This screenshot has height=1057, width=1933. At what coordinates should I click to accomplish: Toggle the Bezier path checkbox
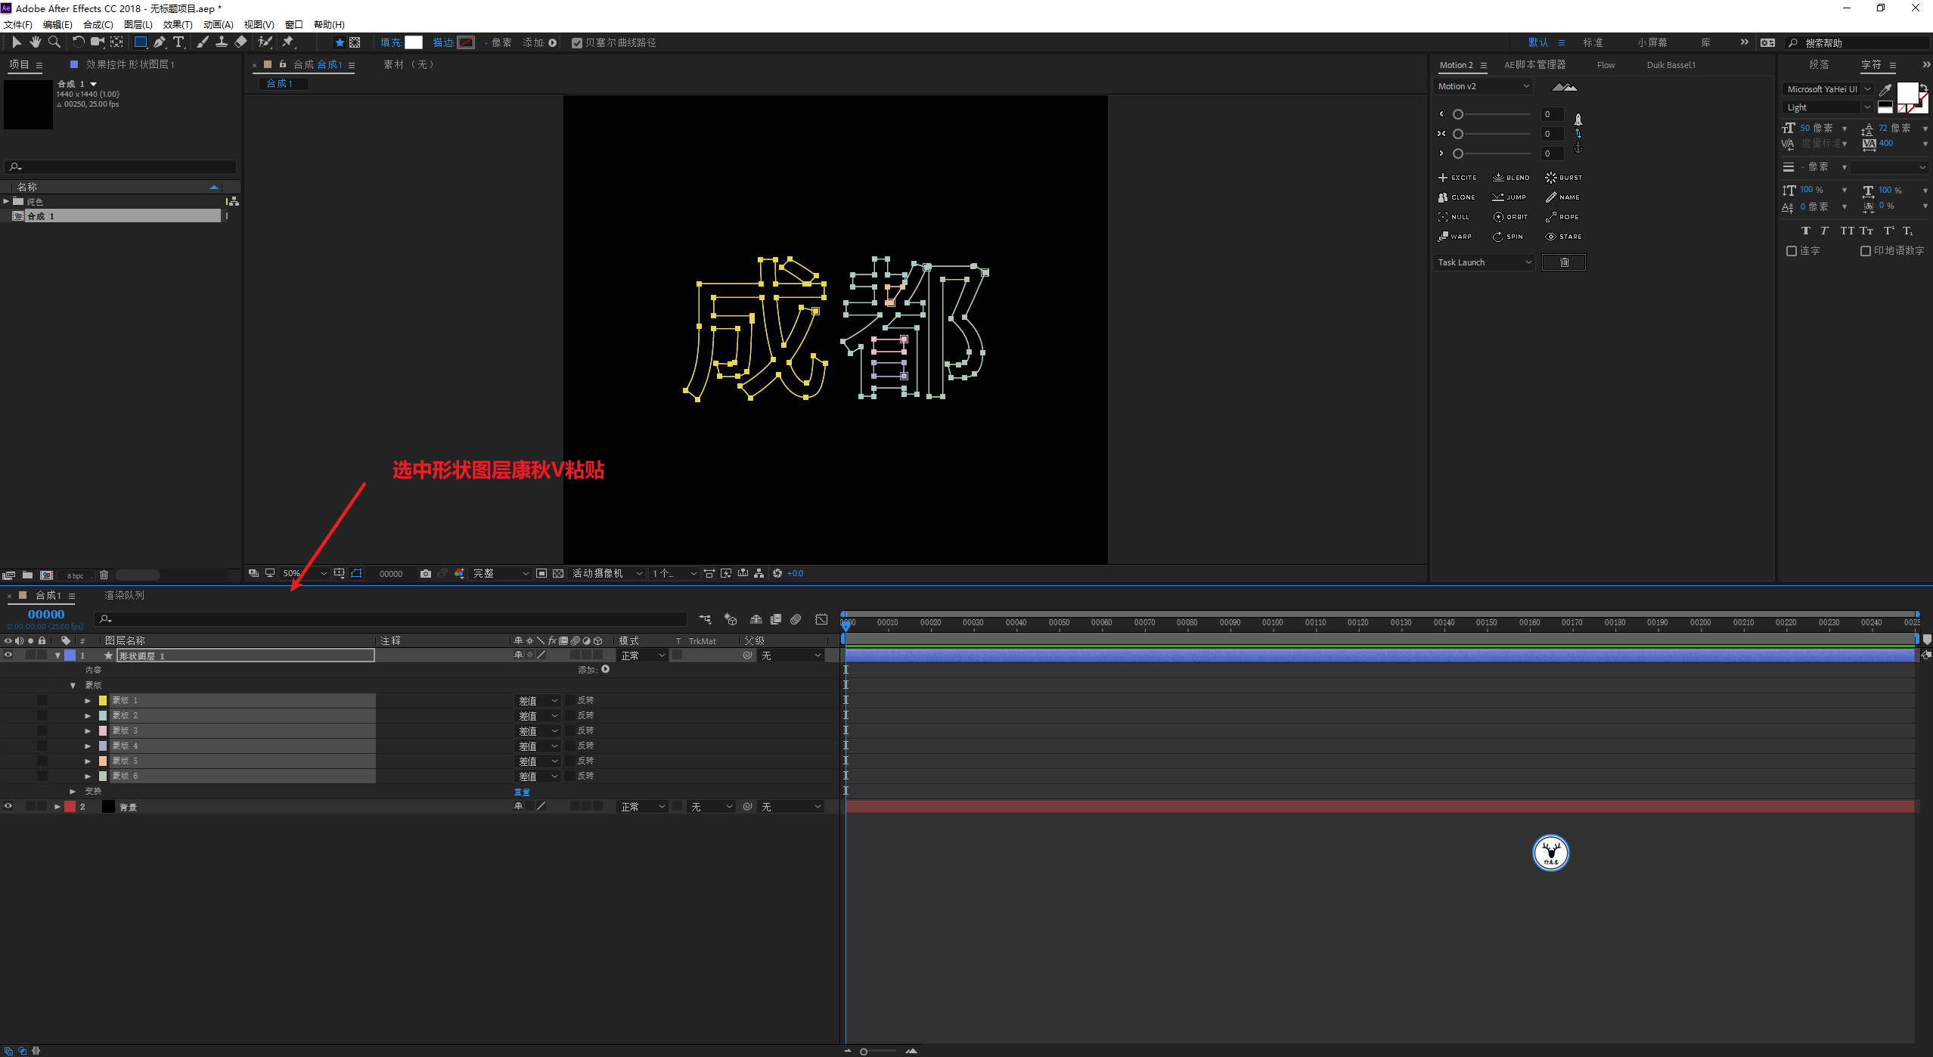tap(577, 43)
